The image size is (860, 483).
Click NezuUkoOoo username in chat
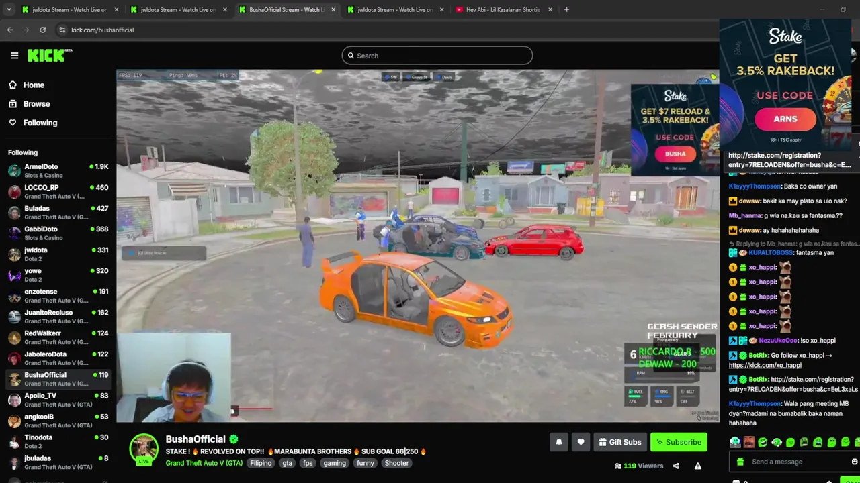tap(778, 341)
